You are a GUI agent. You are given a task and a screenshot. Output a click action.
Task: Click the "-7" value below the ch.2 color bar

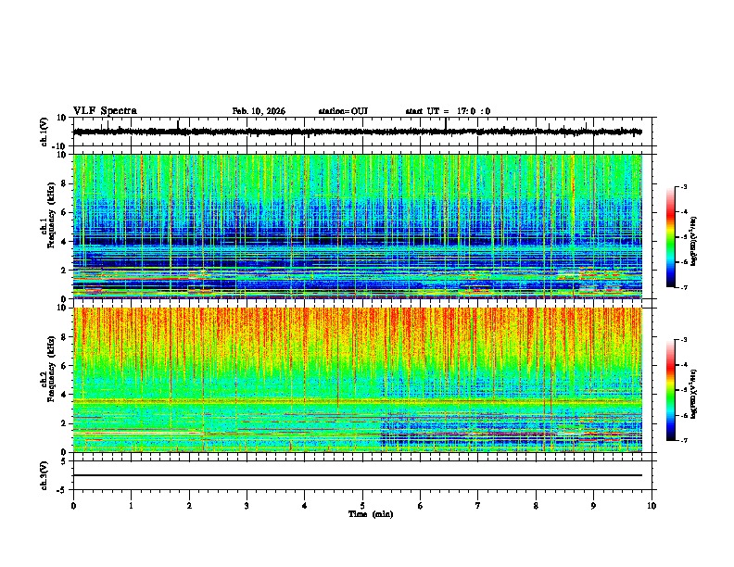683,441
